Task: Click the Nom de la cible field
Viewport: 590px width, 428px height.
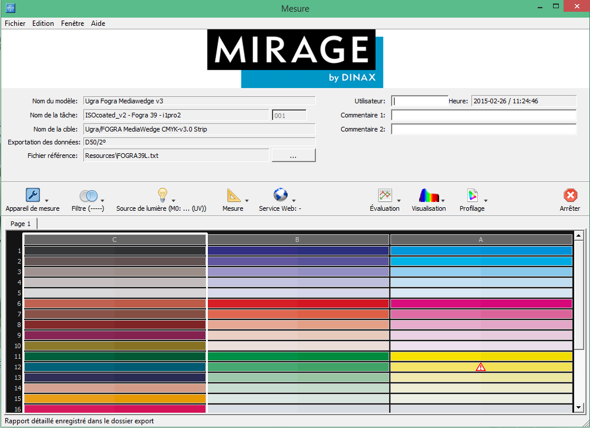Action: [x=200, y=129]
